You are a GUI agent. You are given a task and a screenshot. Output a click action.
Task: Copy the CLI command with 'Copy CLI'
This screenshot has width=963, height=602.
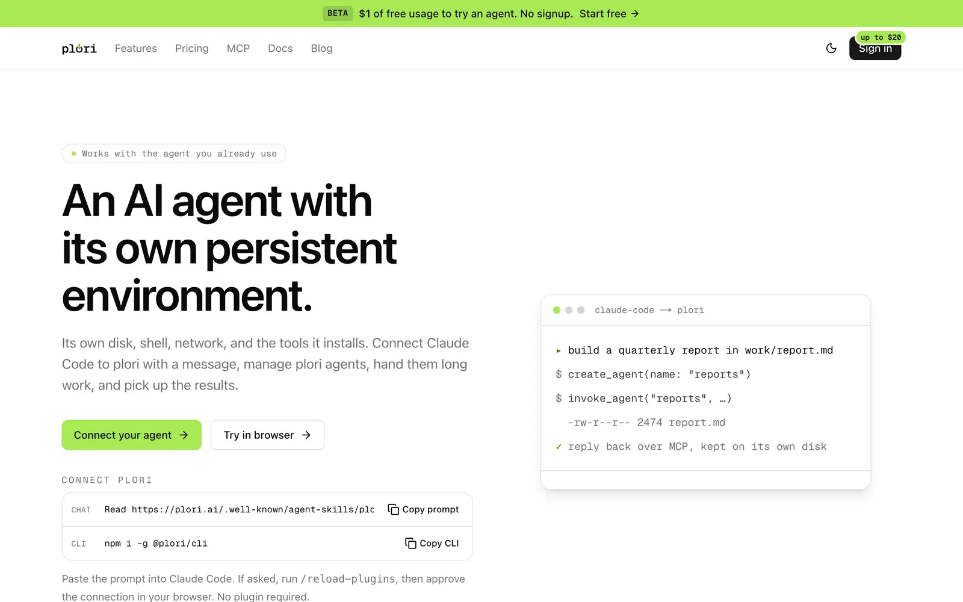point(432,543)
